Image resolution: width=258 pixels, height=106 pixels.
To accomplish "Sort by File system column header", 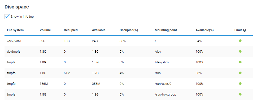I will (15, 30).
